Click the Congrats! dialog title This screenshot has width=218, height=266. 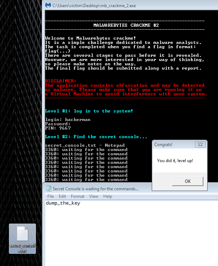(x=163, y=145)
